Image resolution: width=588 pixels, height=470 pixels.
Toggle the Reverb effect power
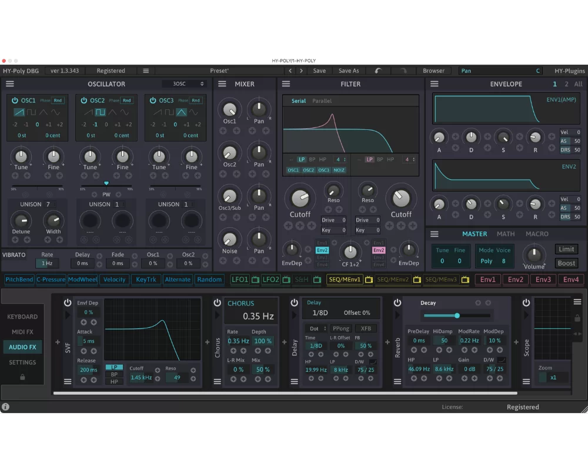click(397, 303)
